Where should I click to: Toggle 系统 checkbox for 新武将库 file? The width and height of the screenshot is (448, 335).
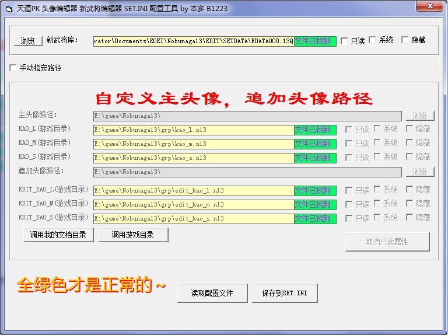pos(372,40)
